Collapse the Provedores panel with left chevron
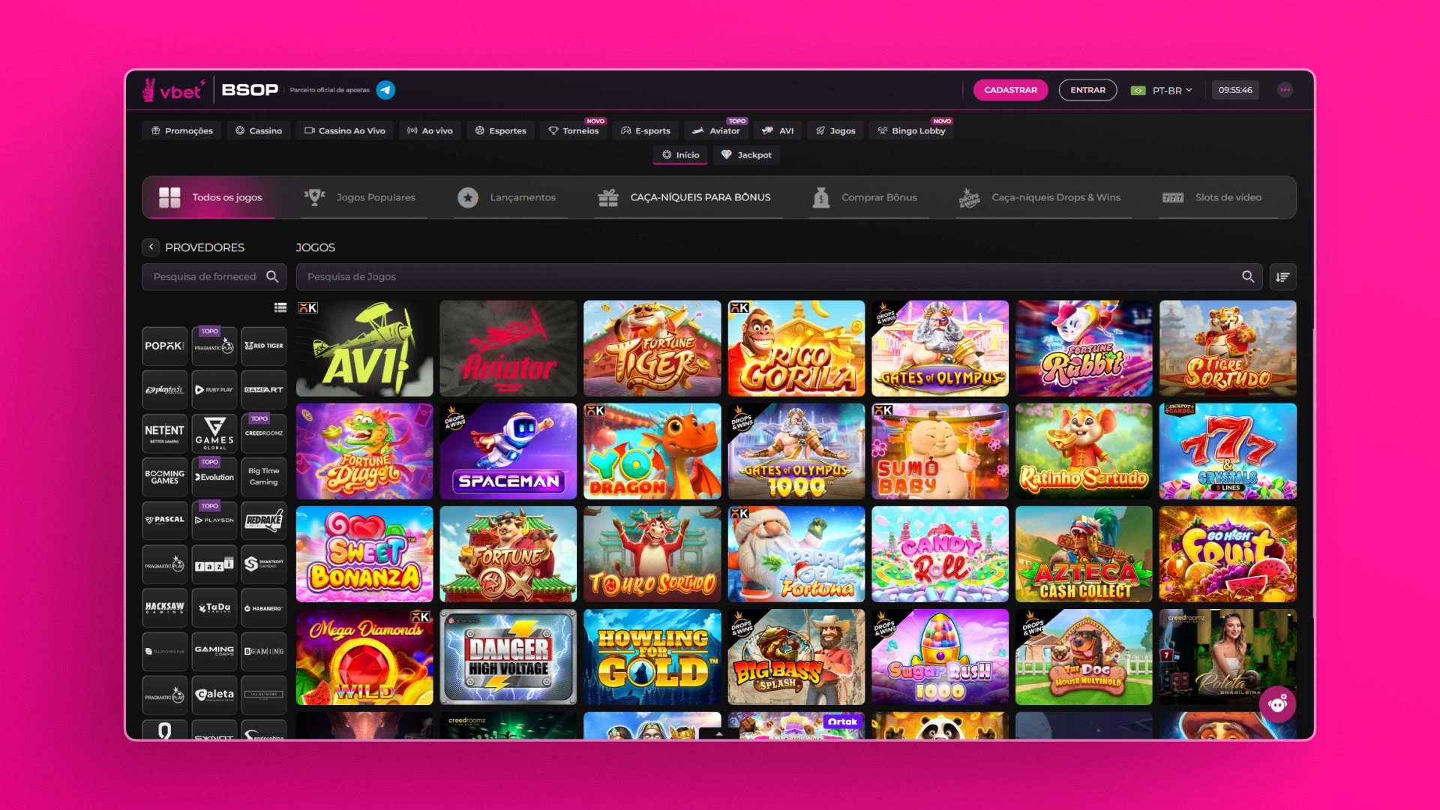 coord(151,247)
